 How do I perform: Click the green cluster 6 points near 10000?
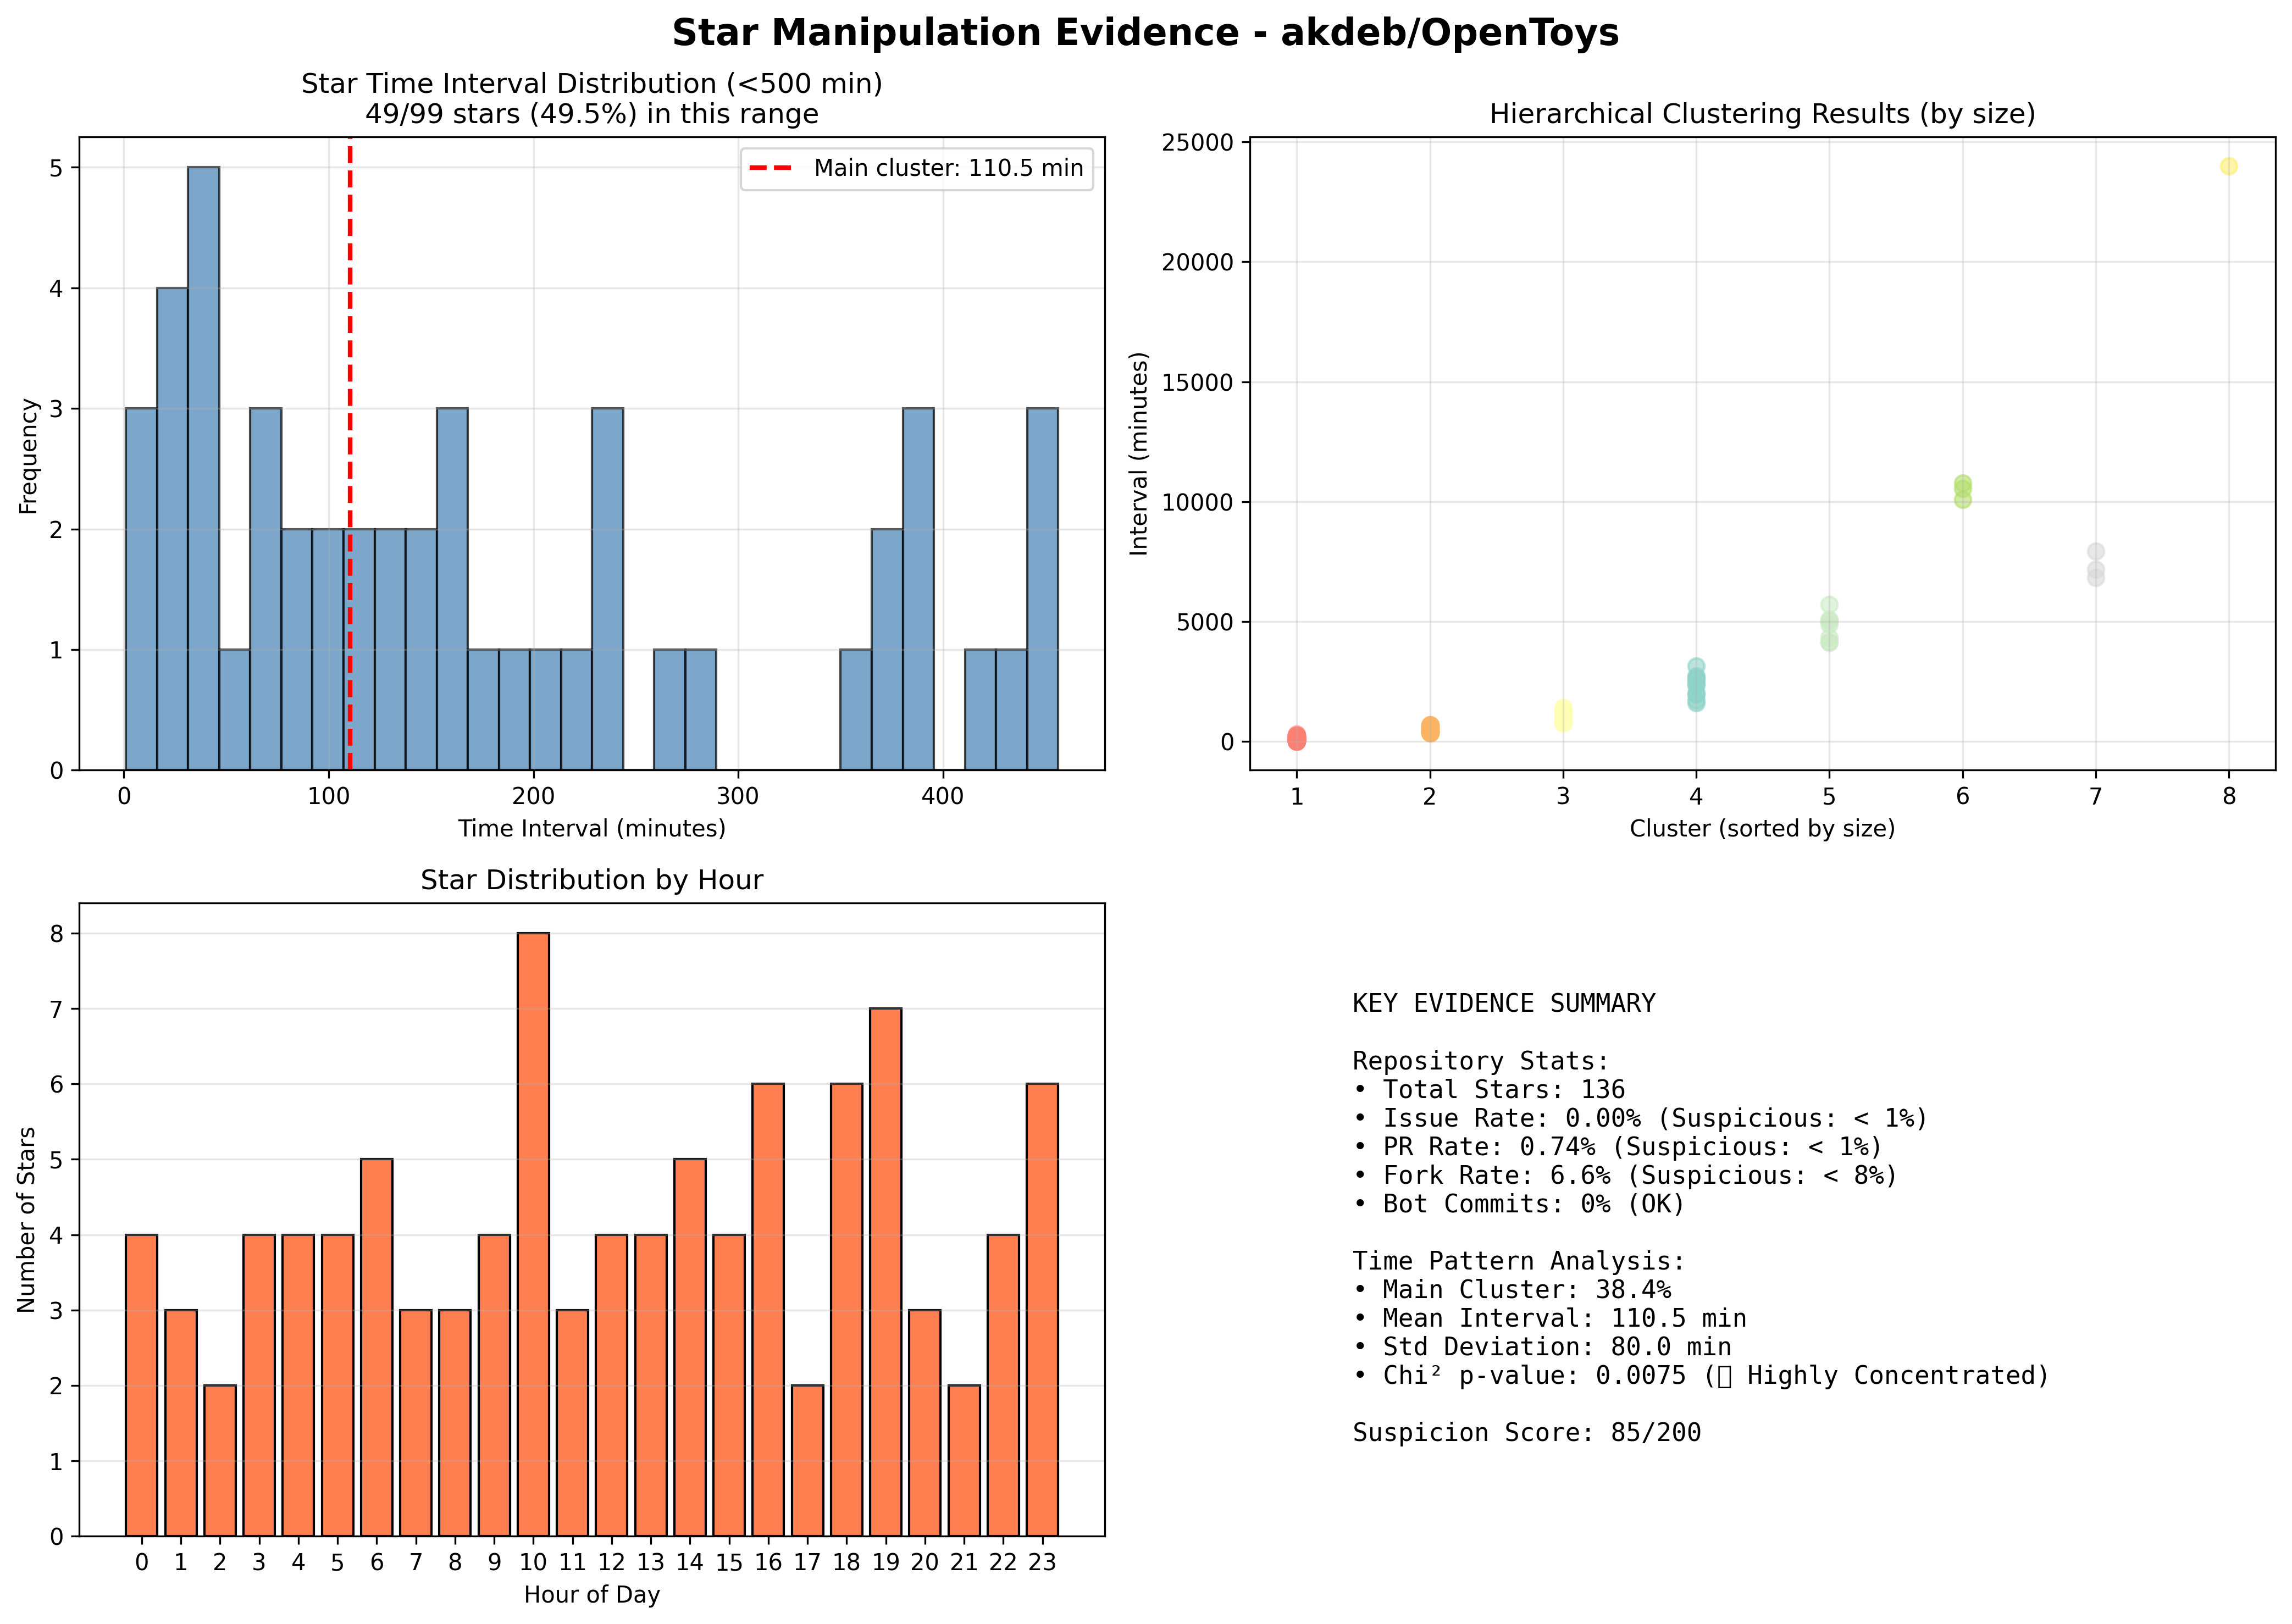click(1963, 491)
